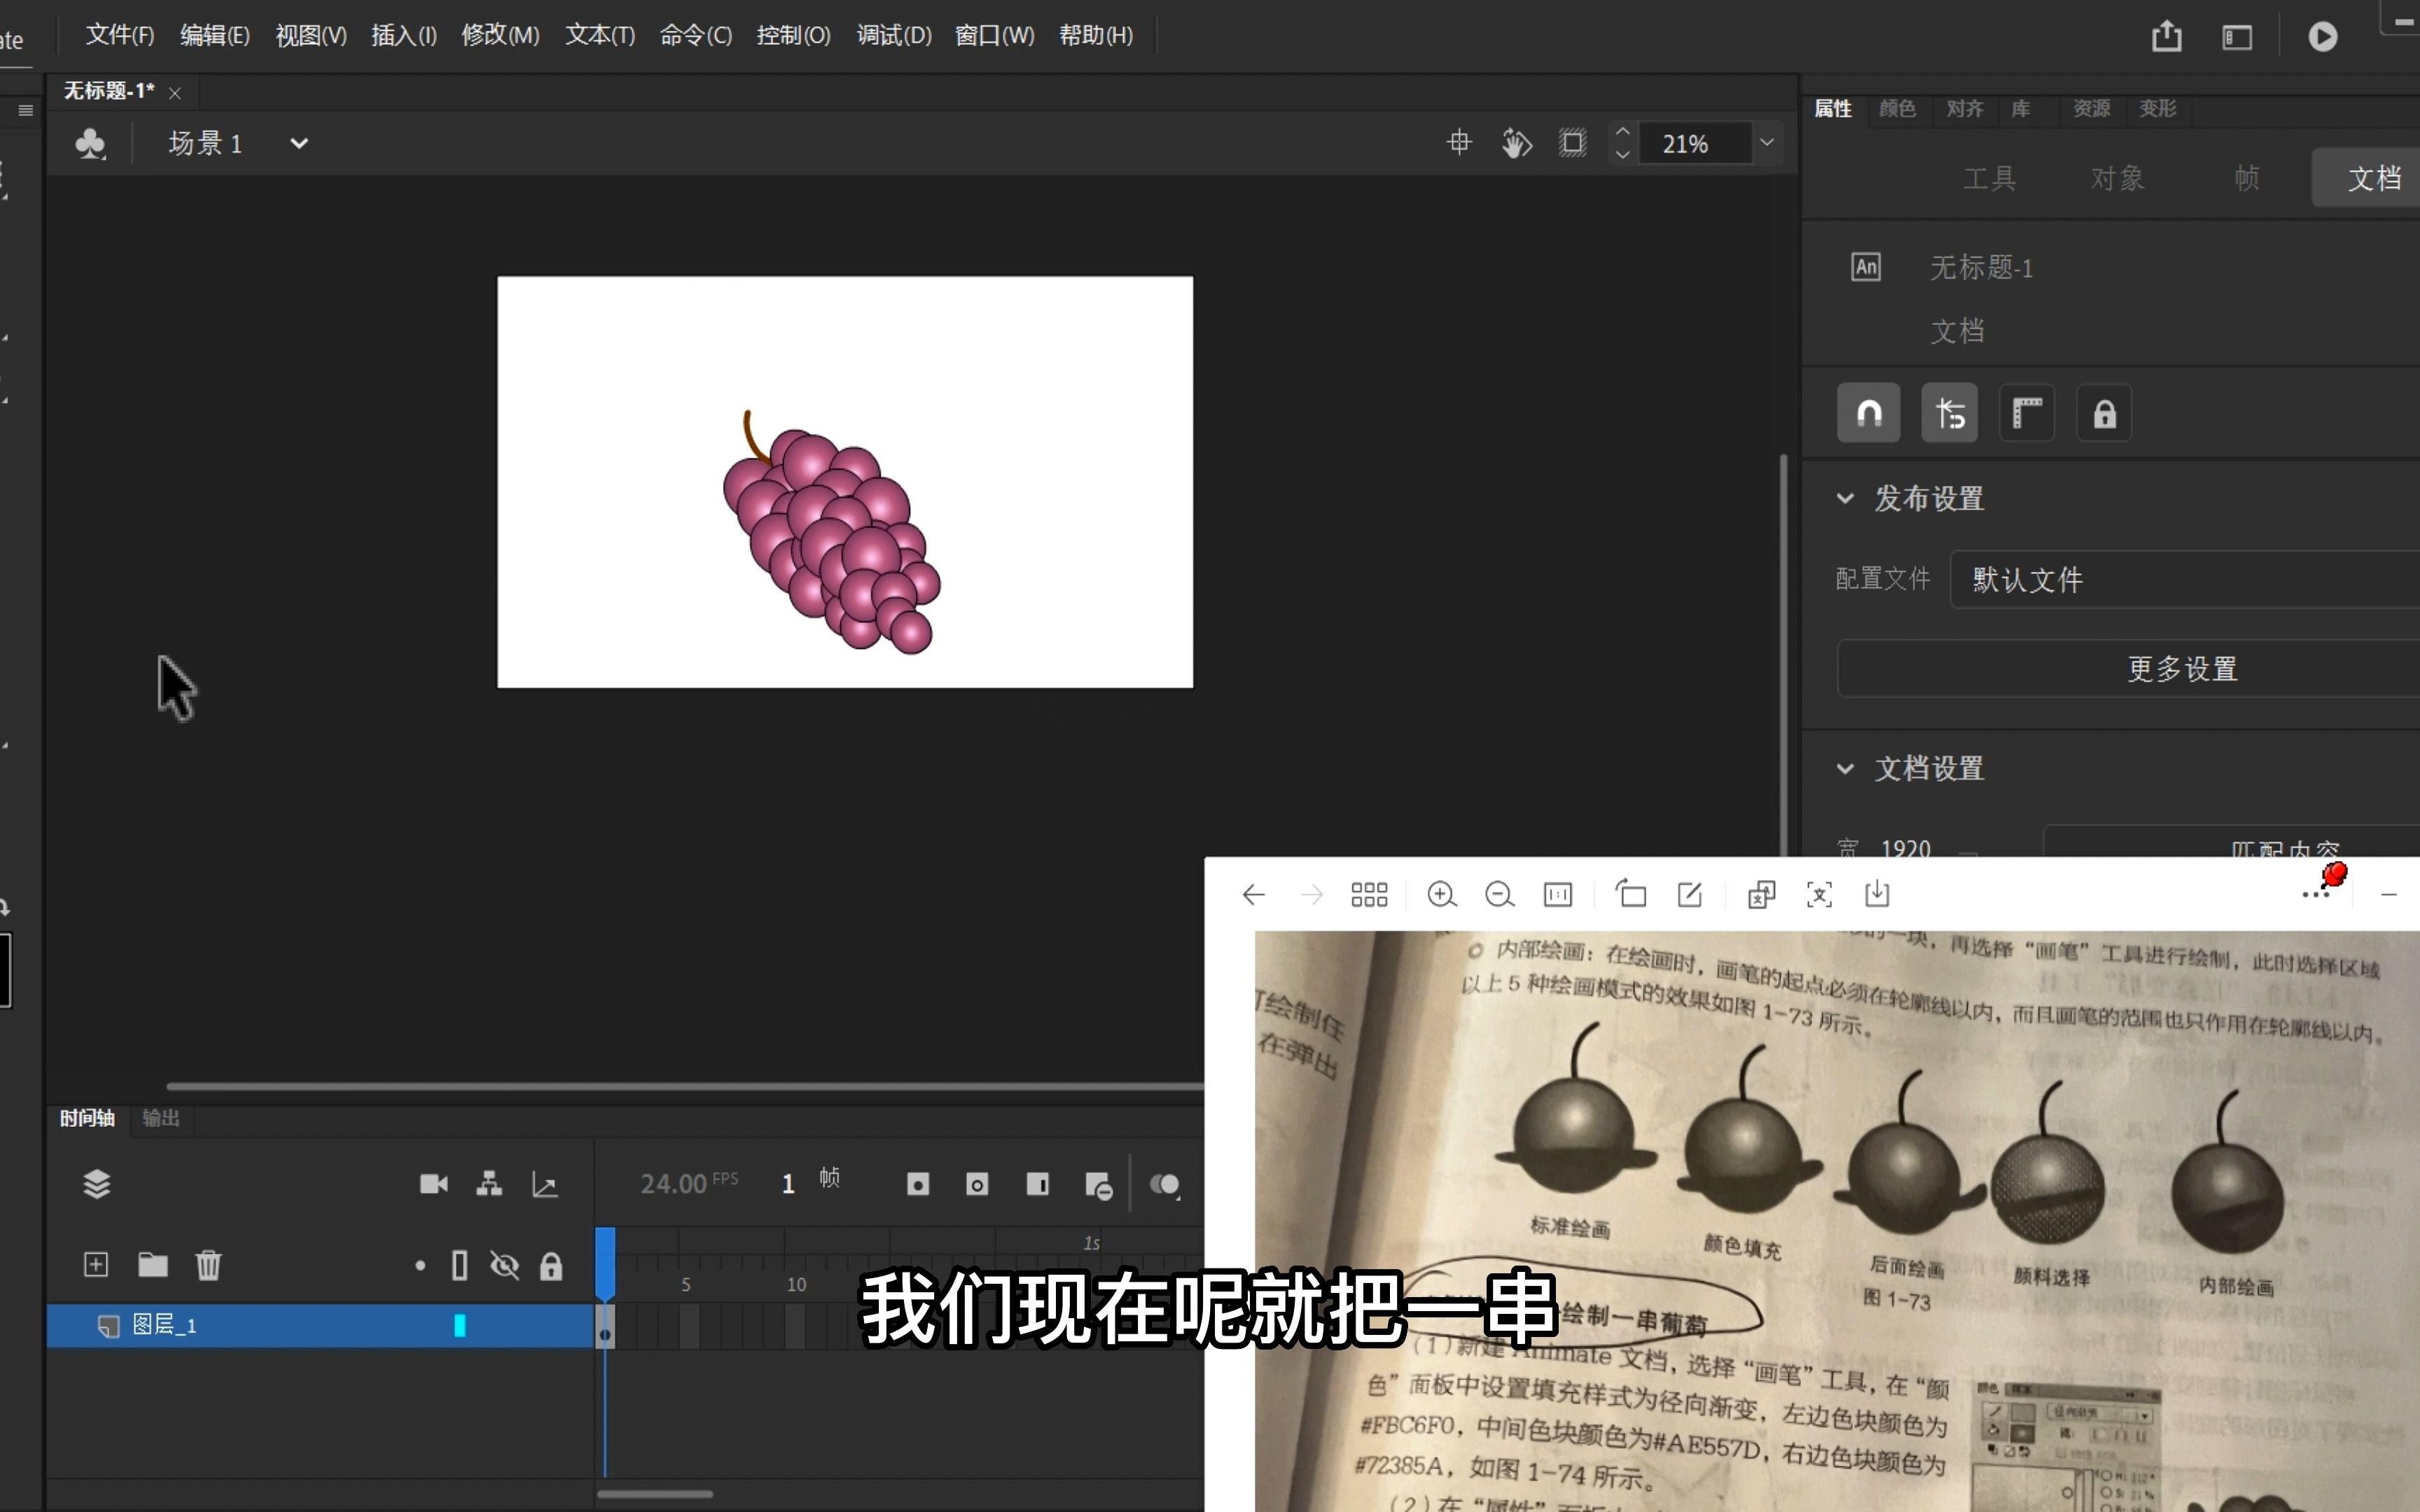
Task: Switch to the 输出 tab
Action: 160,1119
